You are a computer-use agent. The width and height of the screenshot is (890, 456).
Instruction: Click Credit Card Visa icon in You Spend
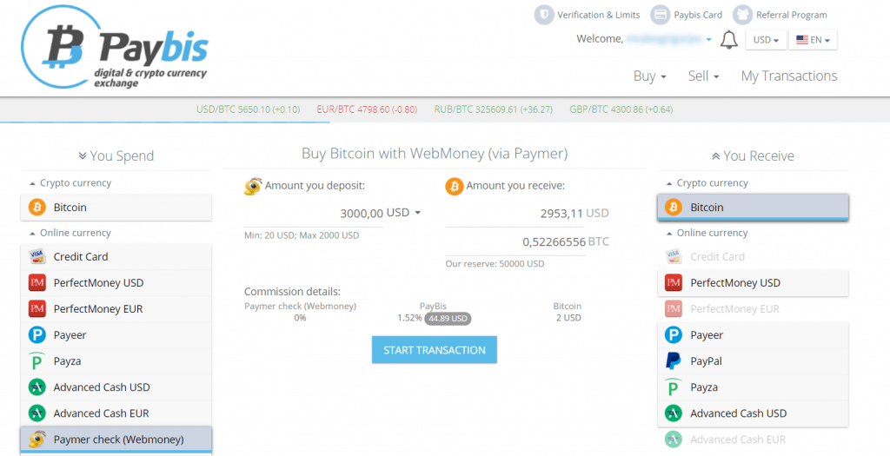[37, 257]
